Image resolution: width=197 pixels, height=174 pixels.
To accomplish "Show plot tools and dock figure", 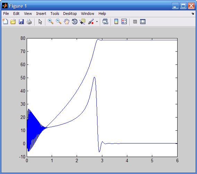I will click(143, 21).
